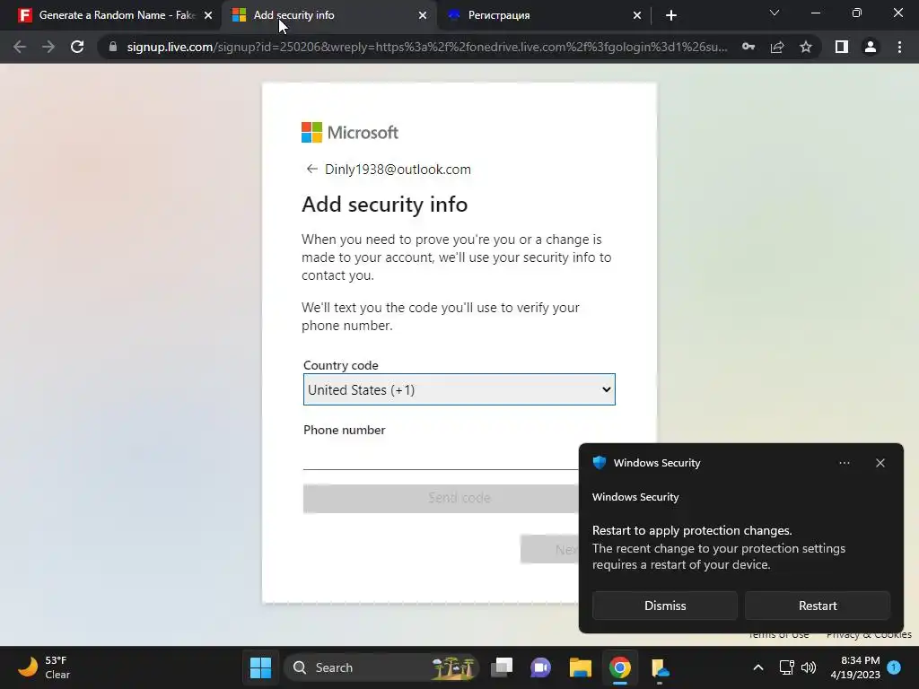919x689 pixels.
Task: Open File Explorer from taskbar
Action: coord(581,667)
